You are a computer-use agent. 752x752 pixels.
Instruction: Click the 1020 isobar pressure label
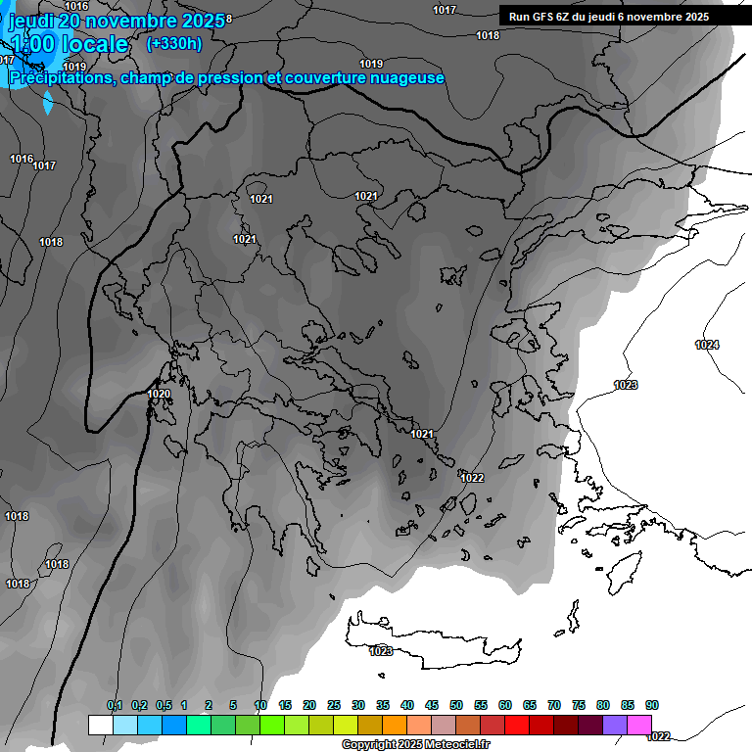(x=159, y=395)
